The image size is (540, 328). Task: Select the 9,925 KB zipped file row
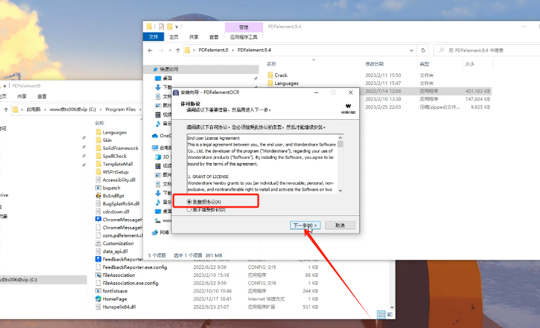click(426, 107)
